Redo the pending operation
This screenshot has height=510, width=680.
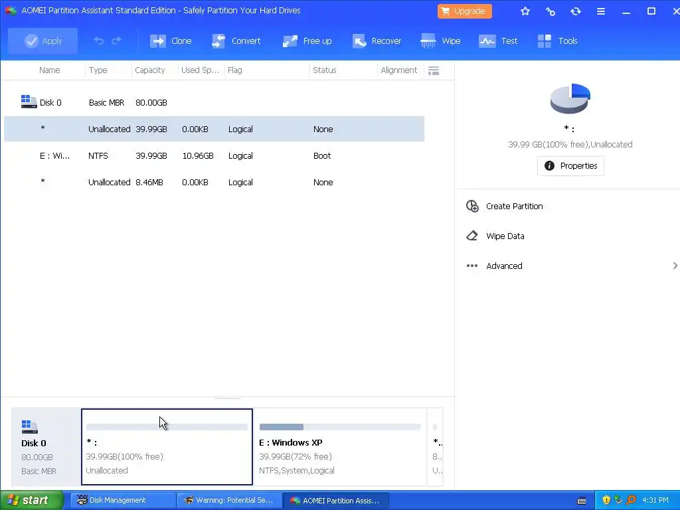click(x=116, y=41)
